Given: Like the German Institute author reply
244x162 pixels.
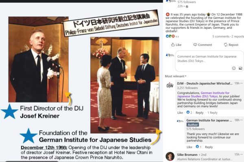Looking at the screenshot, I should coord(190,147).
